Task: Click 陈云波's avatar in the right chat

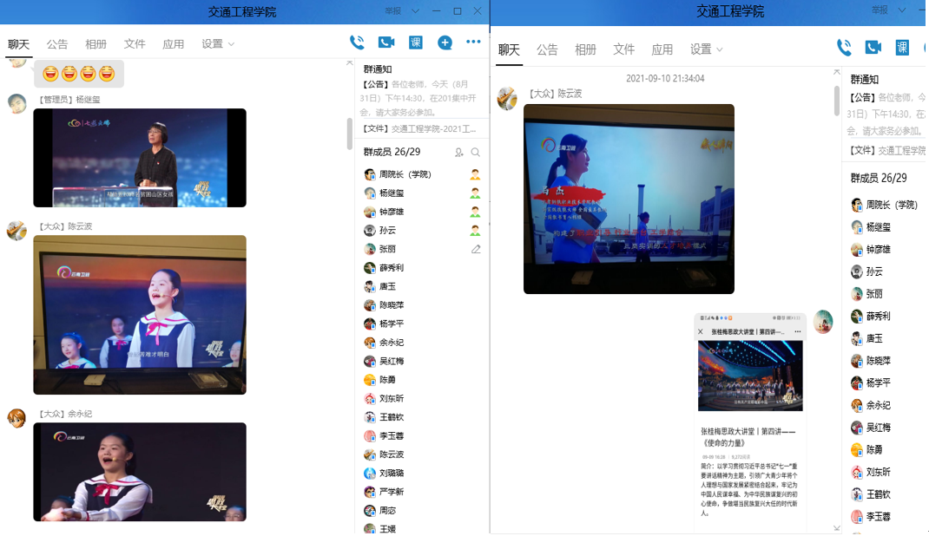Action: (x=507, y=98)
